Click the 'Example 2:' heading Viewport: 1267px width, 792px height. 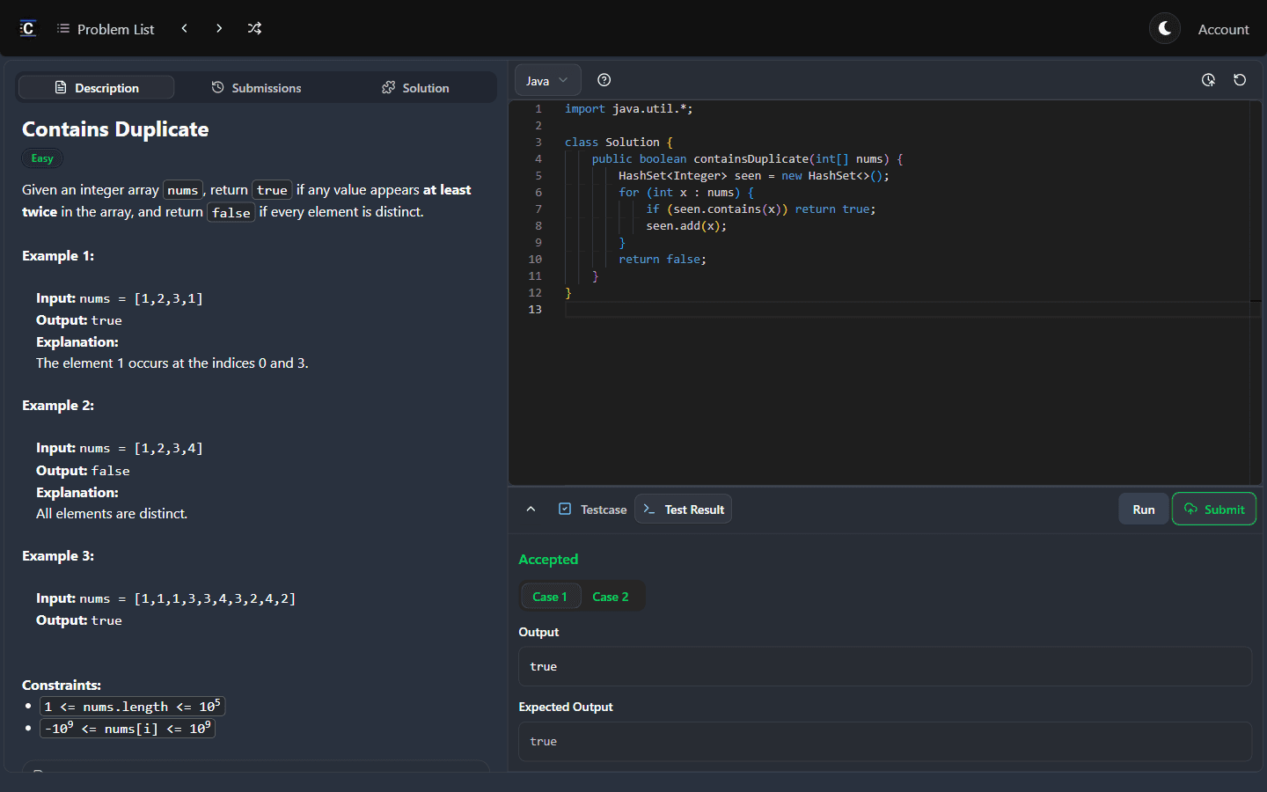click(58, 406)
